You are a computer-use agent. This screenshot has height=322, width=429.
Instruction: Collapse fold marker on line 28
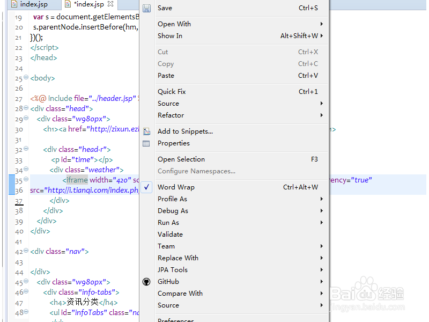coord(26,108)
